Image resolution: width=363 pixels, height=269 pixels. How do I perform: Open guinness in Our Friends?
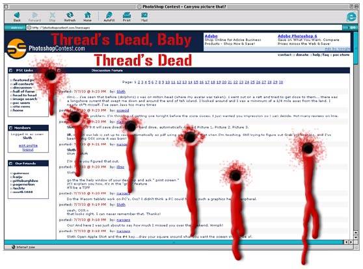click(x=21, y=173)
